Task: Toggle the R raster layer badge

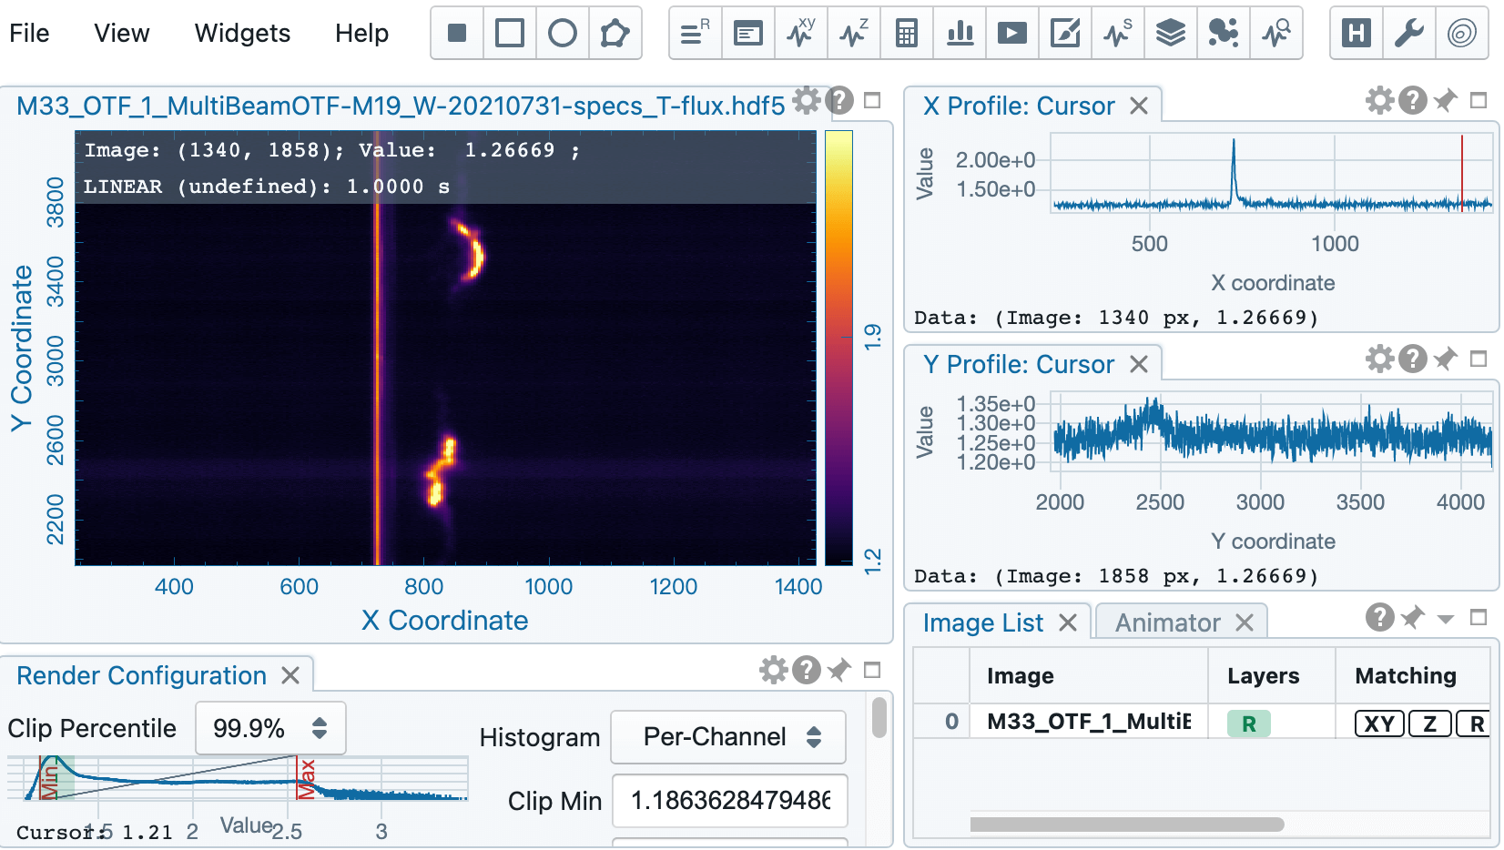Action: 1249,724
